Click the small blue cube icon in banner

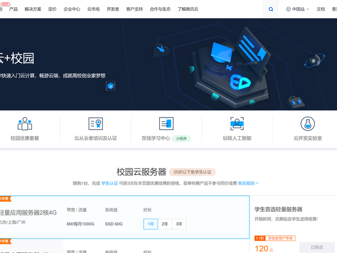tap(110, 86)
